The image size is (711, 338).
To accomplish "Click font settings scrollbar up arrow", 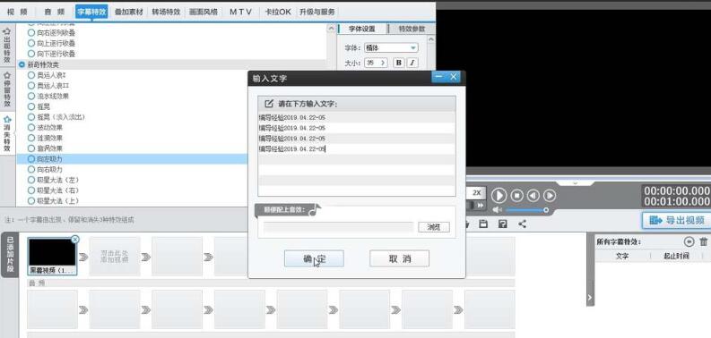I will 430,39.
